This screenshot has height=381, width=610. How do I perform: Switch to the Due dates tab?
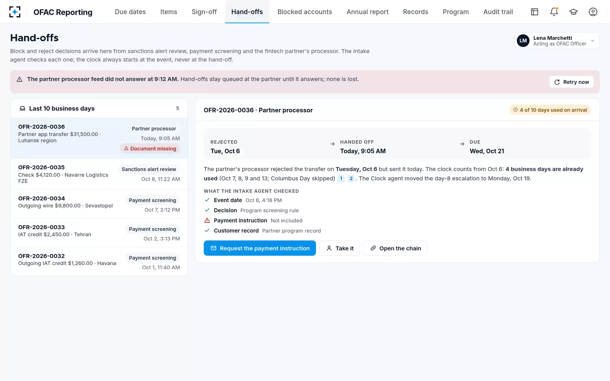(x=130, y=12)
